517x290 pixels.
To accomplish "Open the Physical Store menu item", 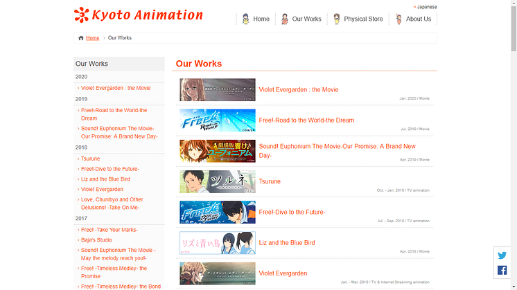I will coord(363,19).
